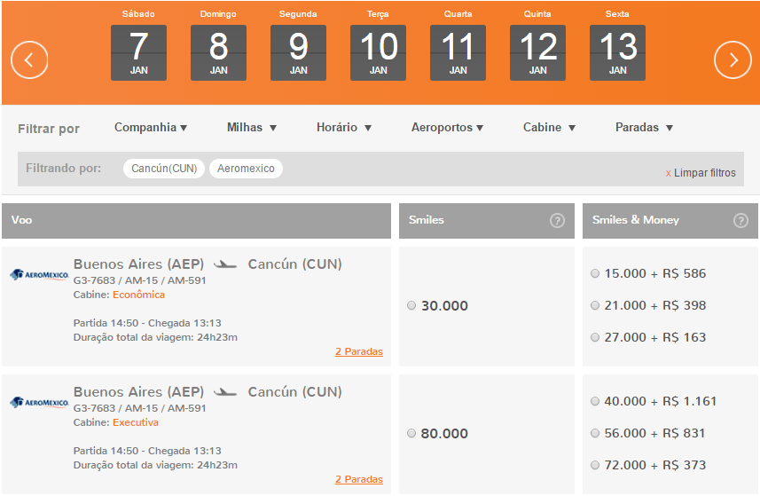
Task: Click Aeromexico logo on Econômica flight
Action: (x=39, y=275)
